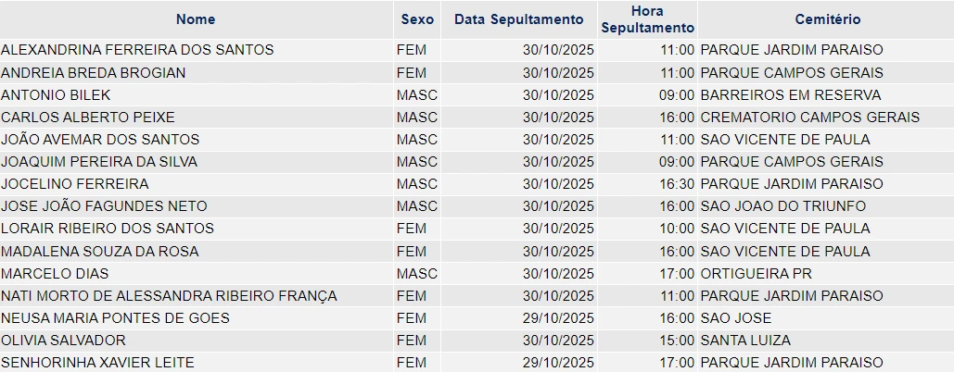Select CARLOS ALBERTO PEIXE entry

pyautogui.click(x=88, y=117)
